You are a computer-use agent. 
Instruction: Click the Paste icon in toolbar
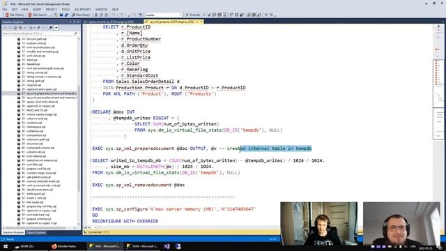click(x=107, y=15)
